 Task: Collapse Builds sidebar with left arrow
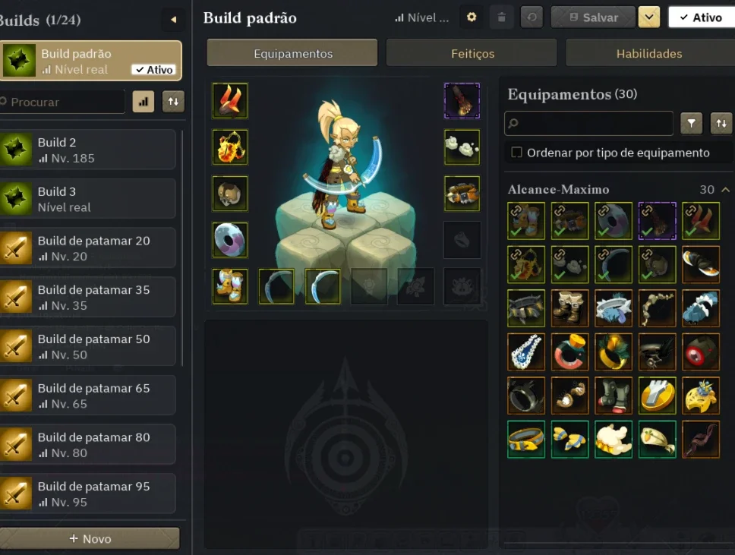click(x=173, y=20)
